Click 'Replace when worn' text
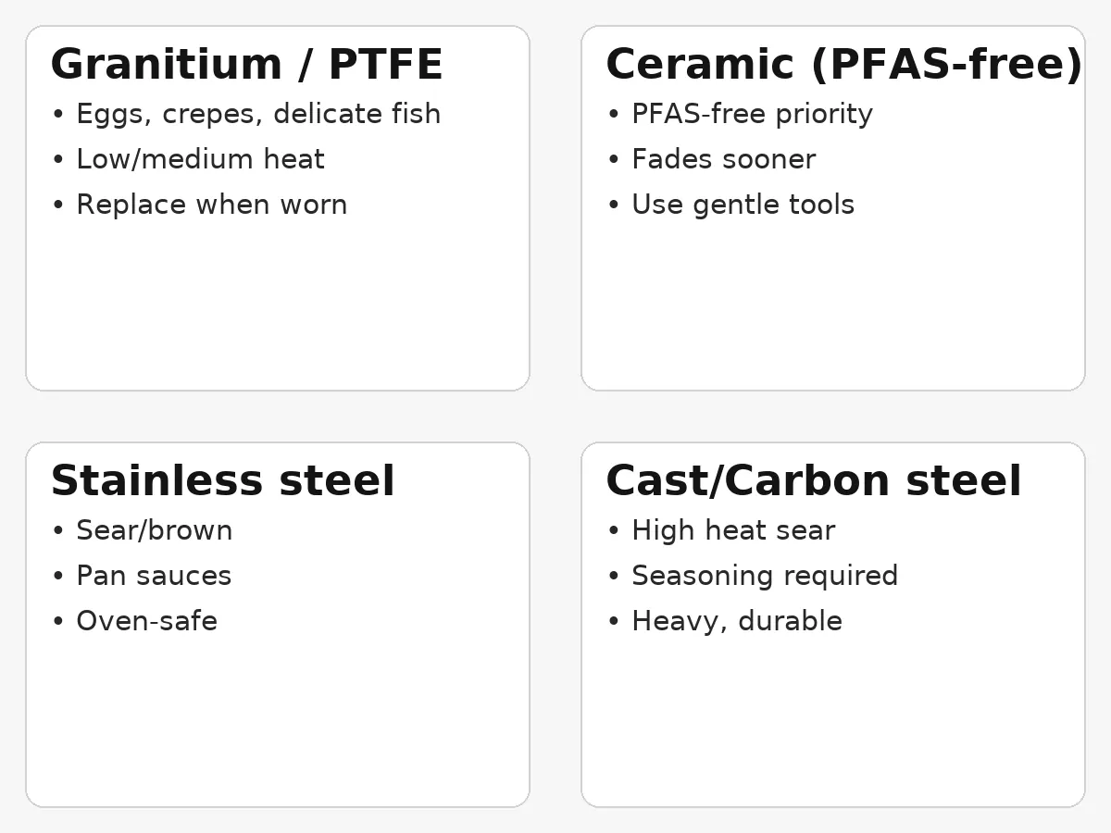 211,205
